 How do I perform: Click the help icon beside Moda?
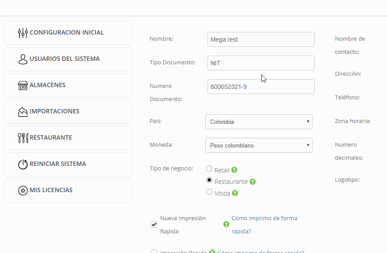coord(235,193)
